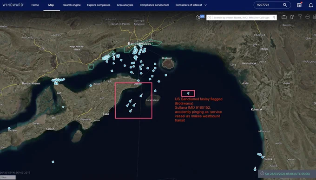Go to Search engine
This screenshot has width=316, height=180.
(72, 5)
